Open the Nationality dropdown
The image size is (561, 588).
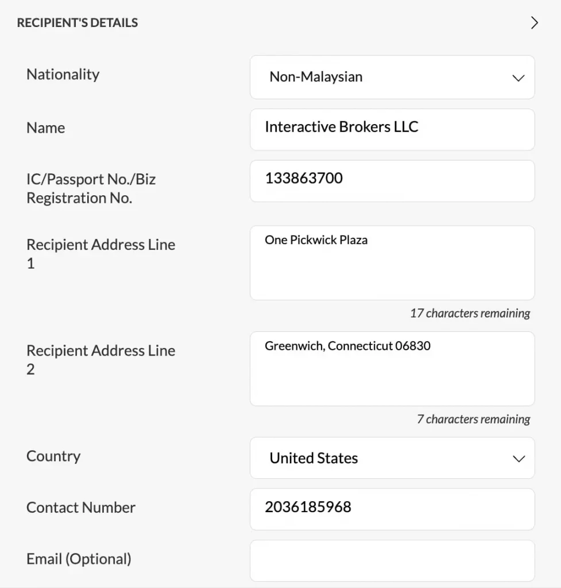pyautogui.click(x=392, y=78)
